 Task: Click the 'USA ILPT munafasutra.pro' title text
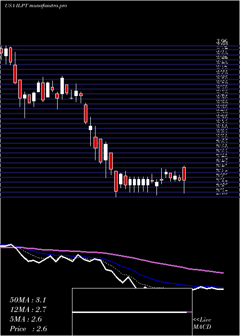[36, 6]
